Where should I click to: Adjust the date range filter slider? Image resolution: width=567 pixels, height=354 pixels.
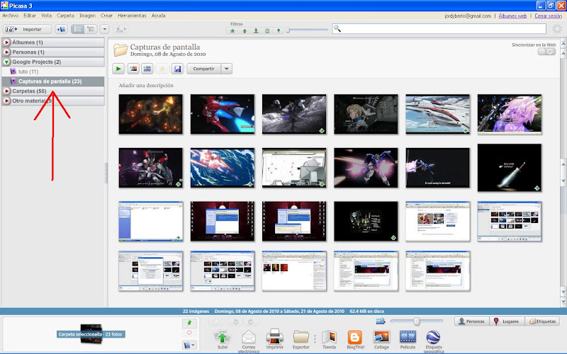(x=288, y=30)
